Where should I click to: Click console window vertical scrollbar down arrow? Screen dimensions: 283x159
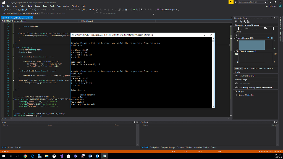click(213, 107)
